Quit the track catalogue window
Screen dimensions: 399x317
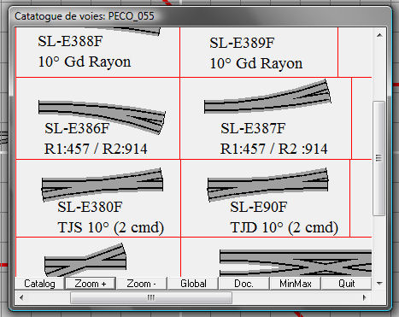pyautogui.click(x=347, y=284)
